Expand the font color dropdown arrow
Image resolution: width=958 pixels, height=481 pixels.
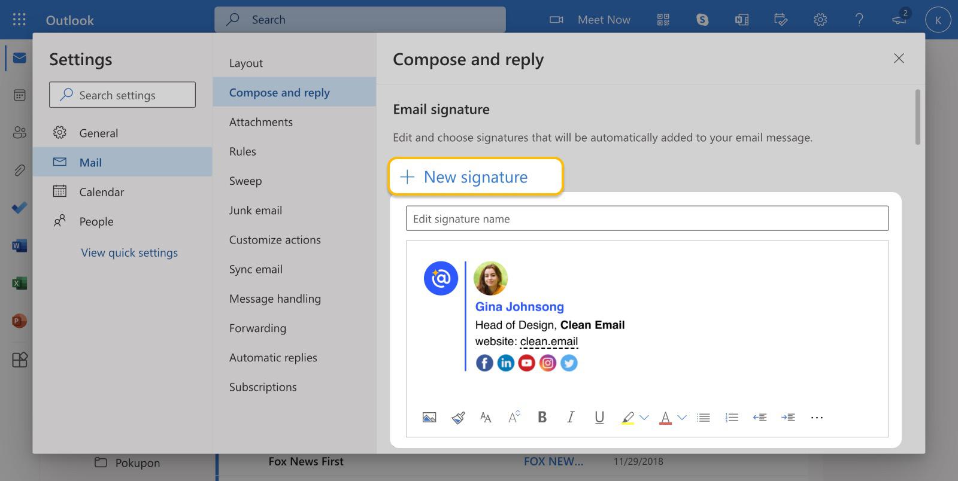682,418
